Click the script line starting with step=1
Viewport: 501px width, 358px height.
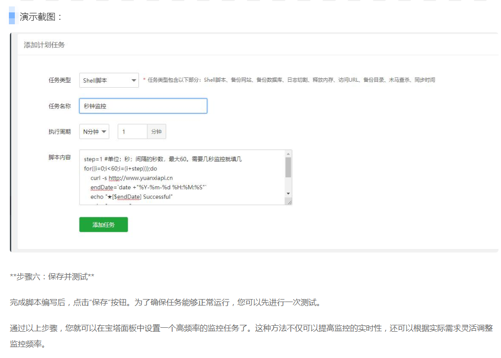click(163, 159)
